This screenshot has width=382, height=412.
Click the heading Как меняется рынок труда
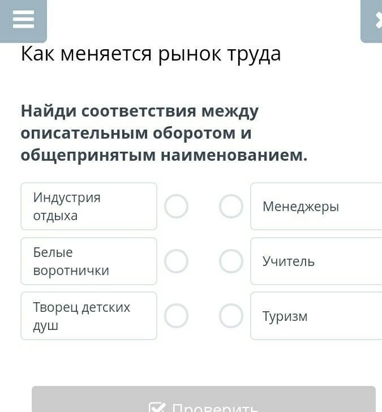[x=151, y=54]
